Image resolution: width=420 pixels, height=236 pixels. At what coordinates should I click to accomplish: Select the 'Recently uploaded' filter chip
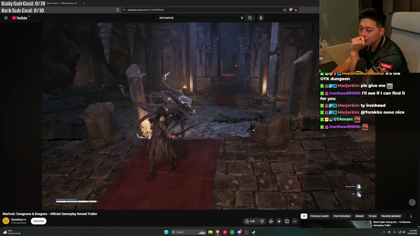[x=391, y=216]
